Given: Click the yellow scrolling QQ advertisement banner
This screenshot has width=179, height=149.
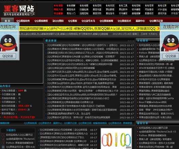Looking at the screenshot, I should tap(89, 28).
